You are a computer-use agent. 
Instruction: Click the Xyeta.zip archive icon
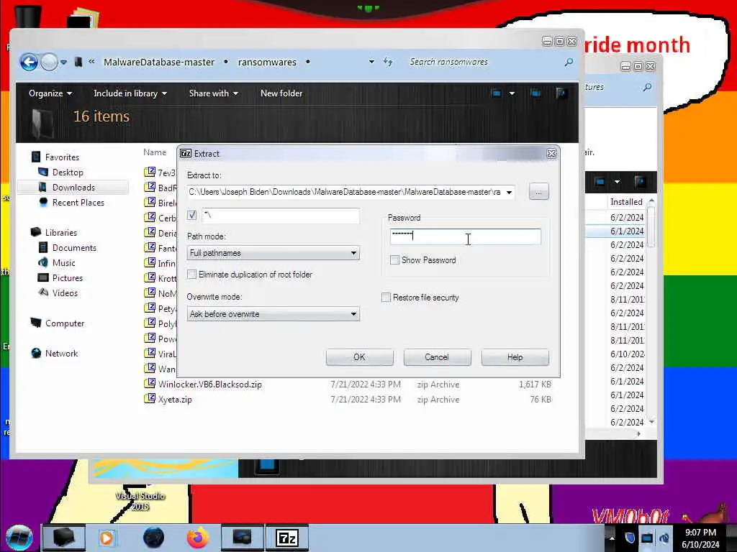click(150, 398)
